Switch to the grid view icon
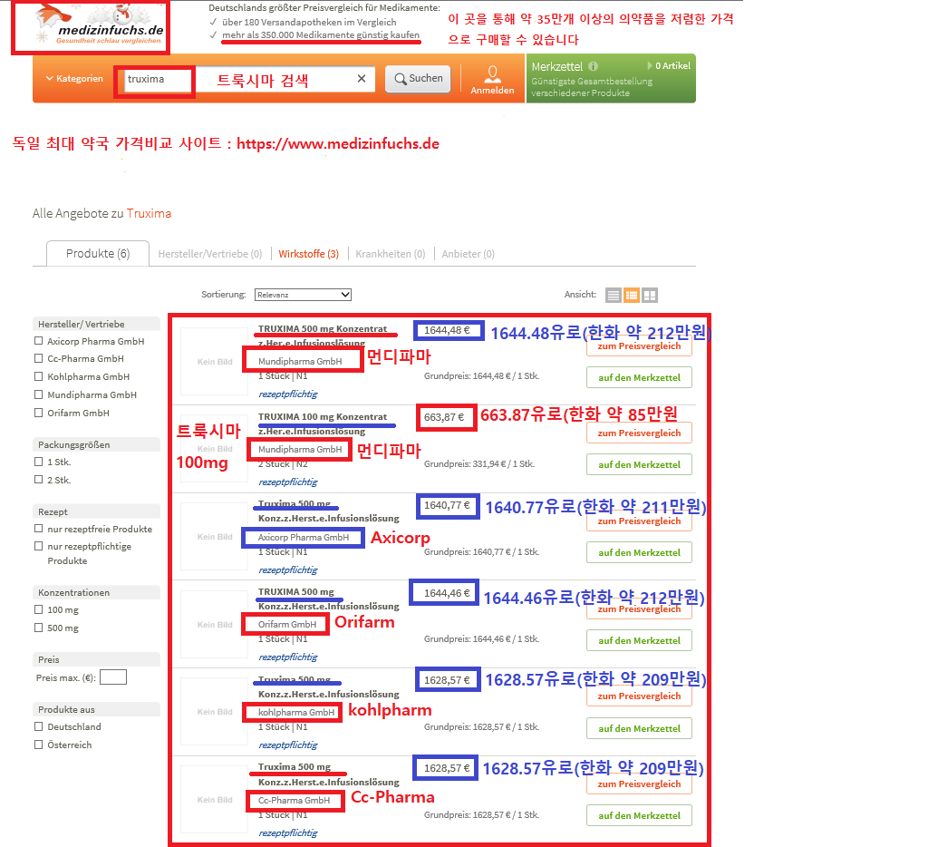The image size is (928, 847). click(650, 295)
